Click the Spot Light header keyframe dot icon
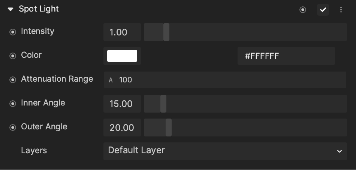The height and width of the screenshot is (170, 356). click(303, 10)
